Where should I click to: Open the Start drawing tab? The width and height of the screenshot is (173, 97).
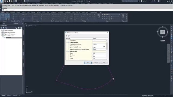[x=4, y=23]
